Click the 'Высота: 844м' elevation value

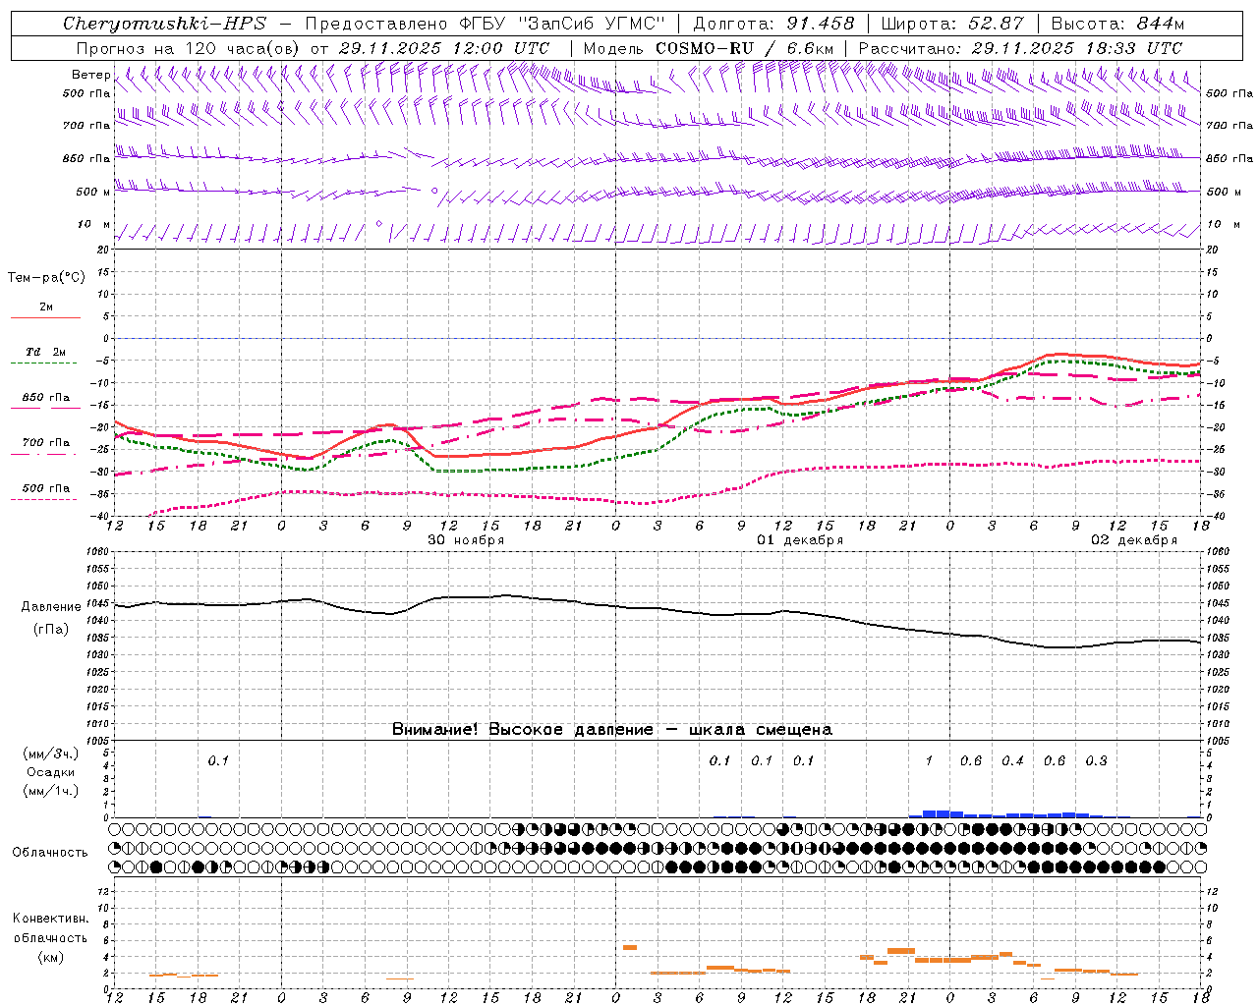tap(1117, 24)
